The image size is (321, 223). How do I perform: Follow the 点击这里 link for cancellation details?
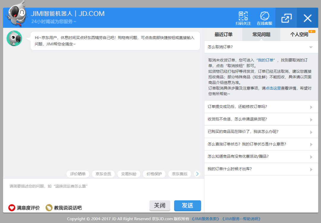[x=273, y=88]
